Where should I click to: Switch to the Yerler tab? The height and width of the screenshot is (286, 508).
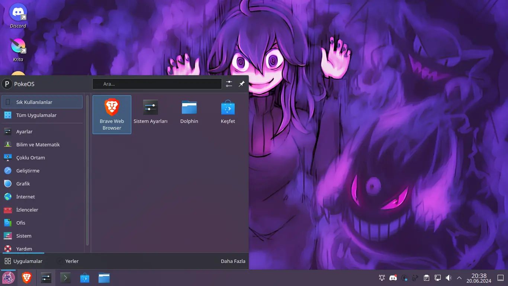click(x=67, y=261)
